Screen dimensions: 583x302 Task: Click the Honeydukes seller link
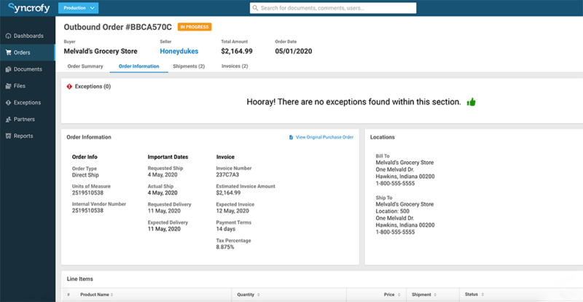[179, 51]
